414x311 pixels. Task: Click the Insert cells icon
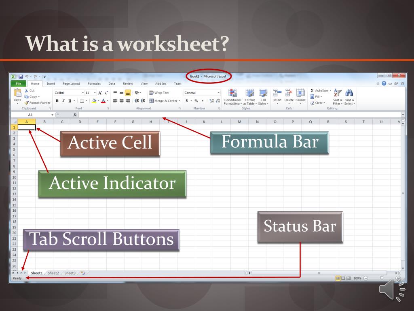coord(277,93)
